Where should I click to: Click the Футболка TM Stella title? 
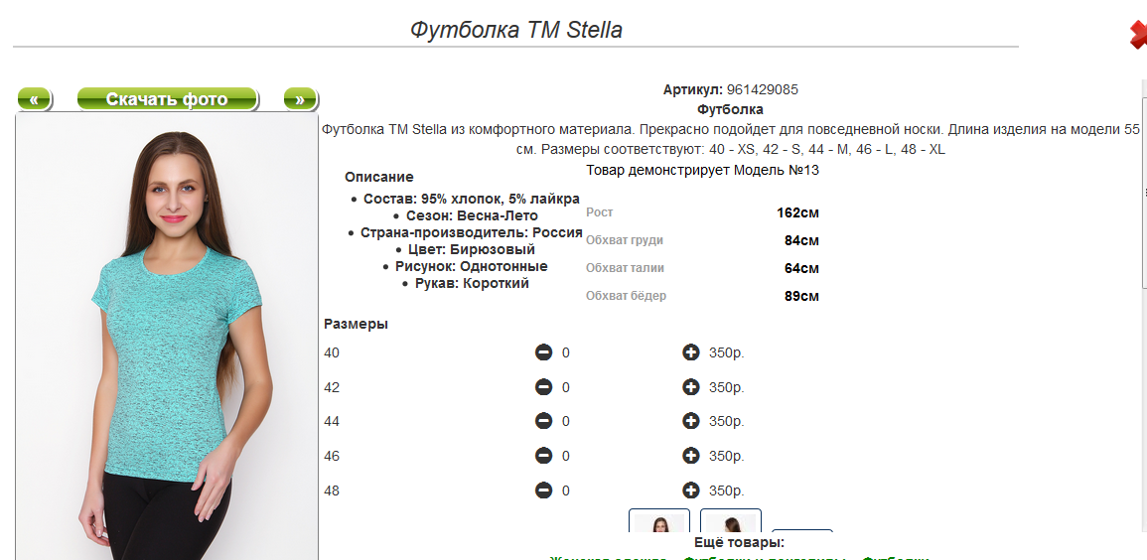tap(515, 30)
